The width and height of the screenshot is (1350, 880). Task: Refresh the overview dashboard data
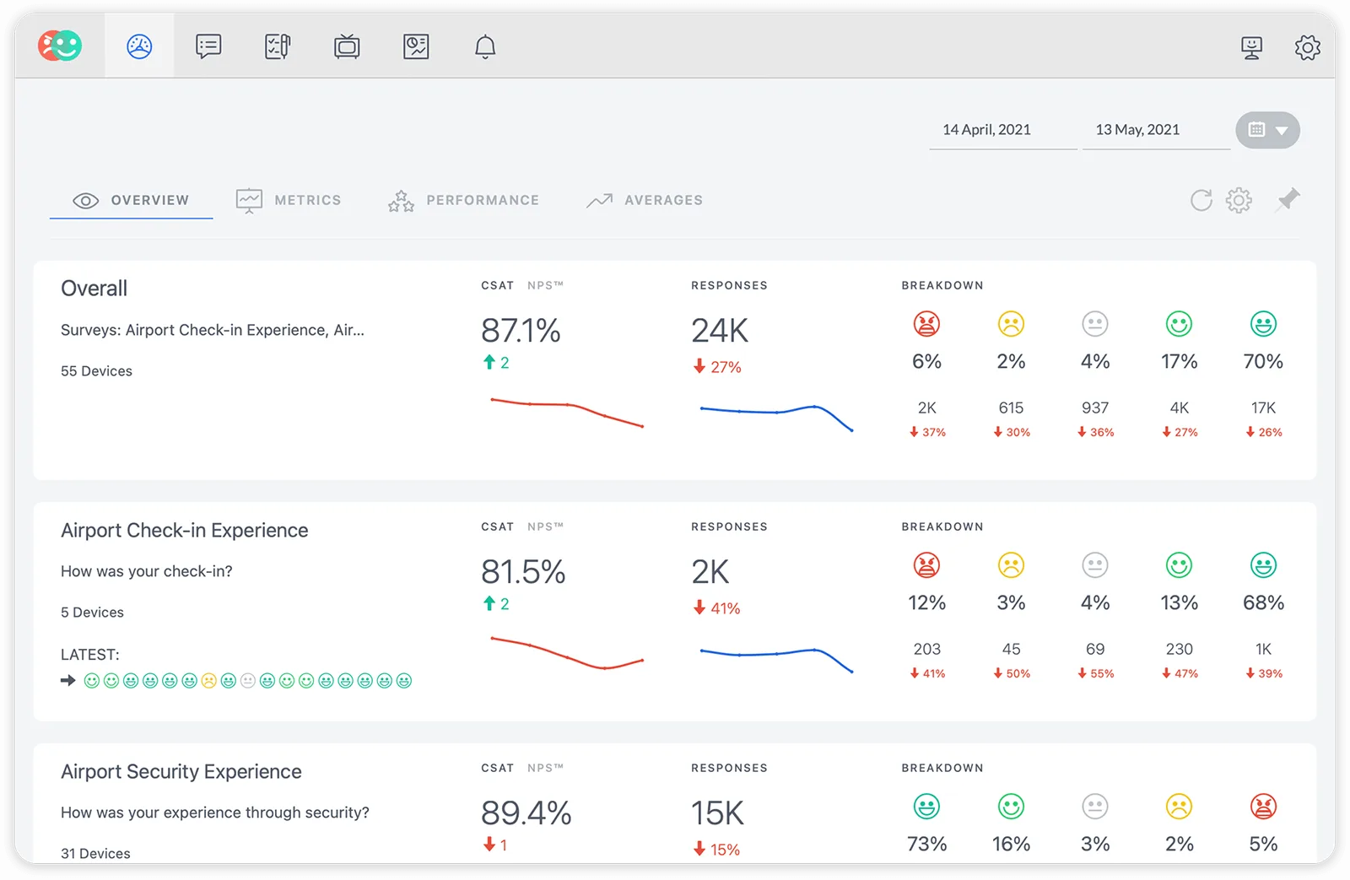[x=1201, y=200]
